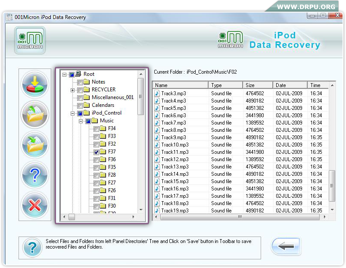Check the Miscellaneous_001 folder checkbox
The height and width of the screenshot is (268, 346).
tap(80, 98)
